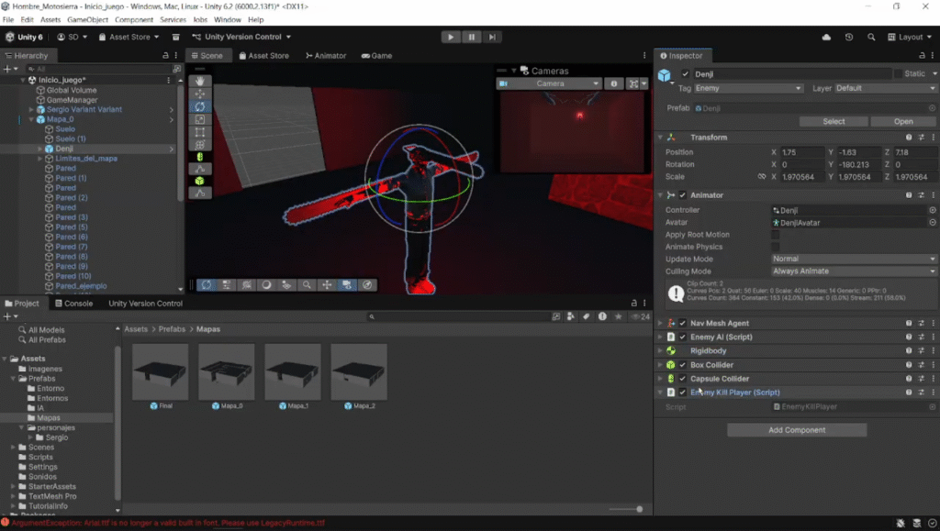The width and height of the screenshot is (940, 531).
Task: Click the Step frame button
Action: tap(494, 37)
